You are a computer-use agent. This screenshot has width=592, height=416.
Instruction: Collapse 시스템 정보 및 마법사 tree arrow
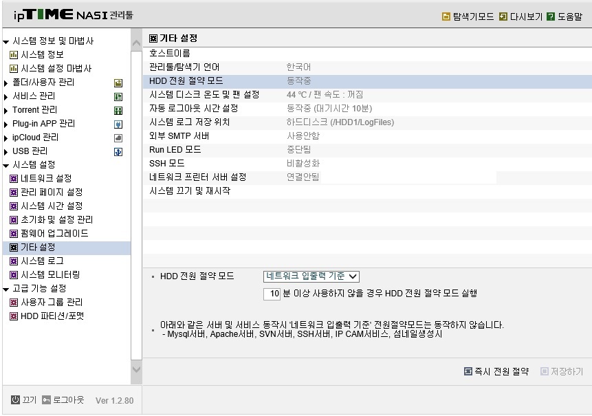[x=6, y=42]
